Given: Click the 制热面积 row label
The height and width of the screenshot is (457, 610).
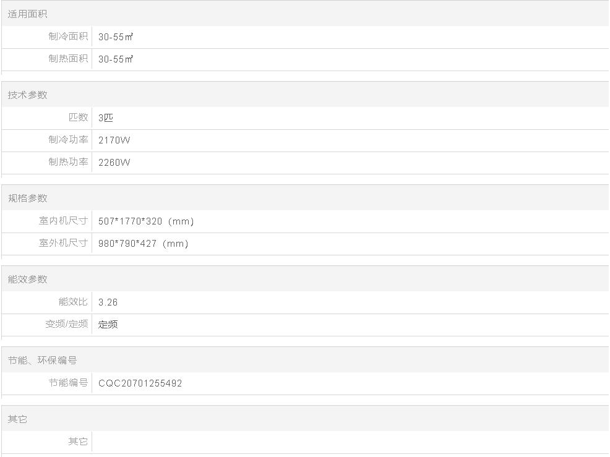Looking at the screenshot, I should (x=68, y=59).
